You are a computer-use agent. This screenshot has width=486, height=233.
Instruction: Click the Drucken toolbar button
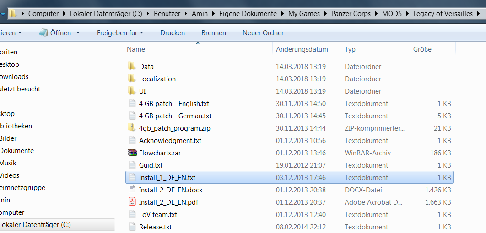point(173,33)
